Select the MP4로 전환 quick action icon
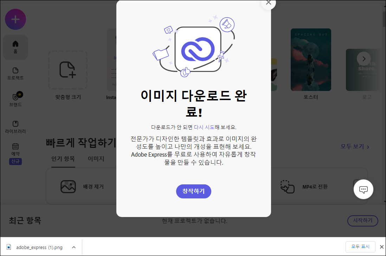The width and height of the screenshot is (386, 256). pyautogui.click(x=287, y=187)
